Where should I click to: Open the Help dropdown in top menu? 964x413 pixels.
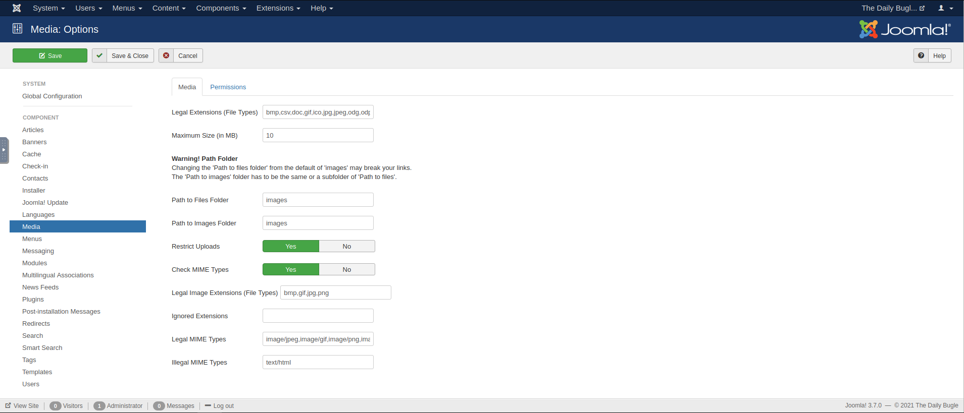[x=322, y=8]
